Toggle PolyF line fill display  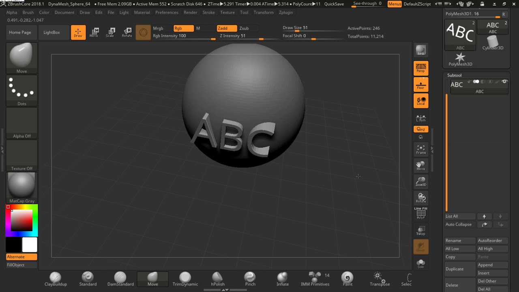[x=421, y=214]
